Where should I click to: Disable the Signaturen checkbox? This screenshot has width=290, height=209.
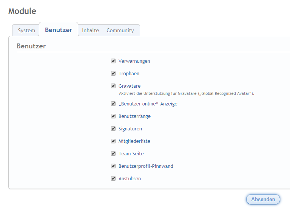[x=113, y=128]
